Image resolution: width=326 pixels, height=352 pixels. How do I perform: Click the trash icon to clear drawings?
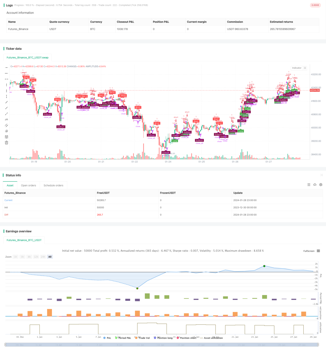[x=7, y=143]
